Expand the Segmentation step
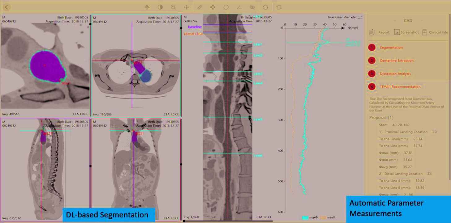 391,48
